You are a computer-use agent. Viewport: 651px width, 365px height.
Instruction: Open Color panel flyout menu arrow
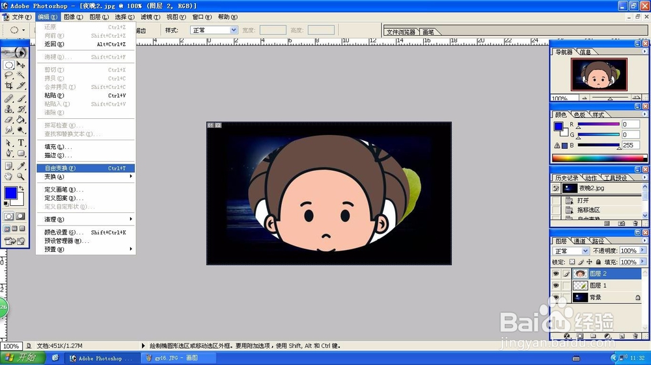644,114
